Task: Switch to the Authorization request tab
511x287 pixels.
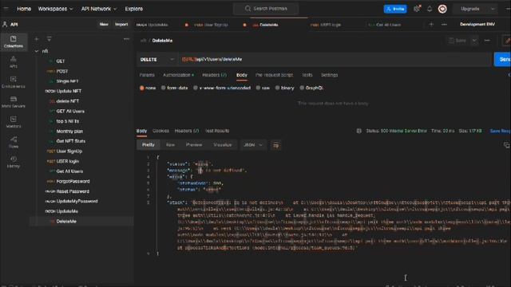Action: point(178,75)
